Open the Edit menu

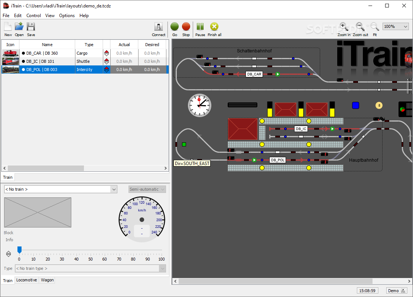[x=18, y=16]
